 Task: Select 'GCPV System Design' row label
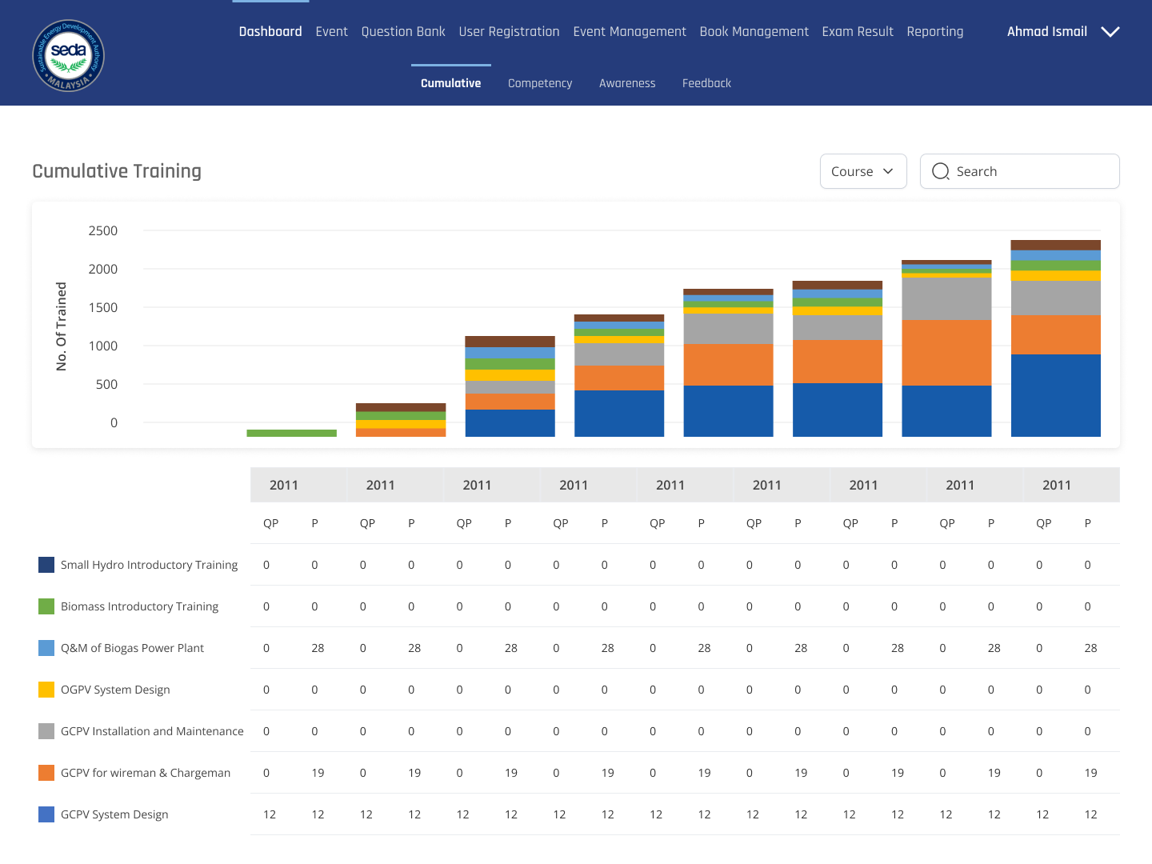click(x=114, y=814)
